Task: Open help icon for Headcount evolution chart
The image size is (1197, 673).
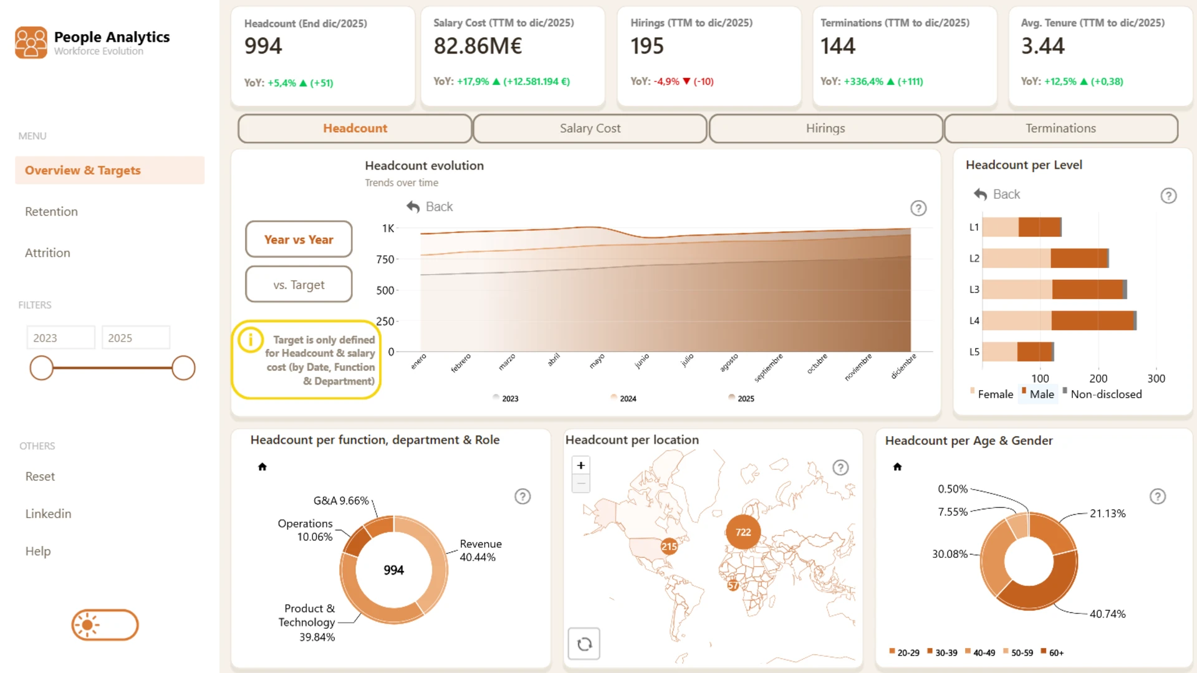Action: click(x=918, y=208)
